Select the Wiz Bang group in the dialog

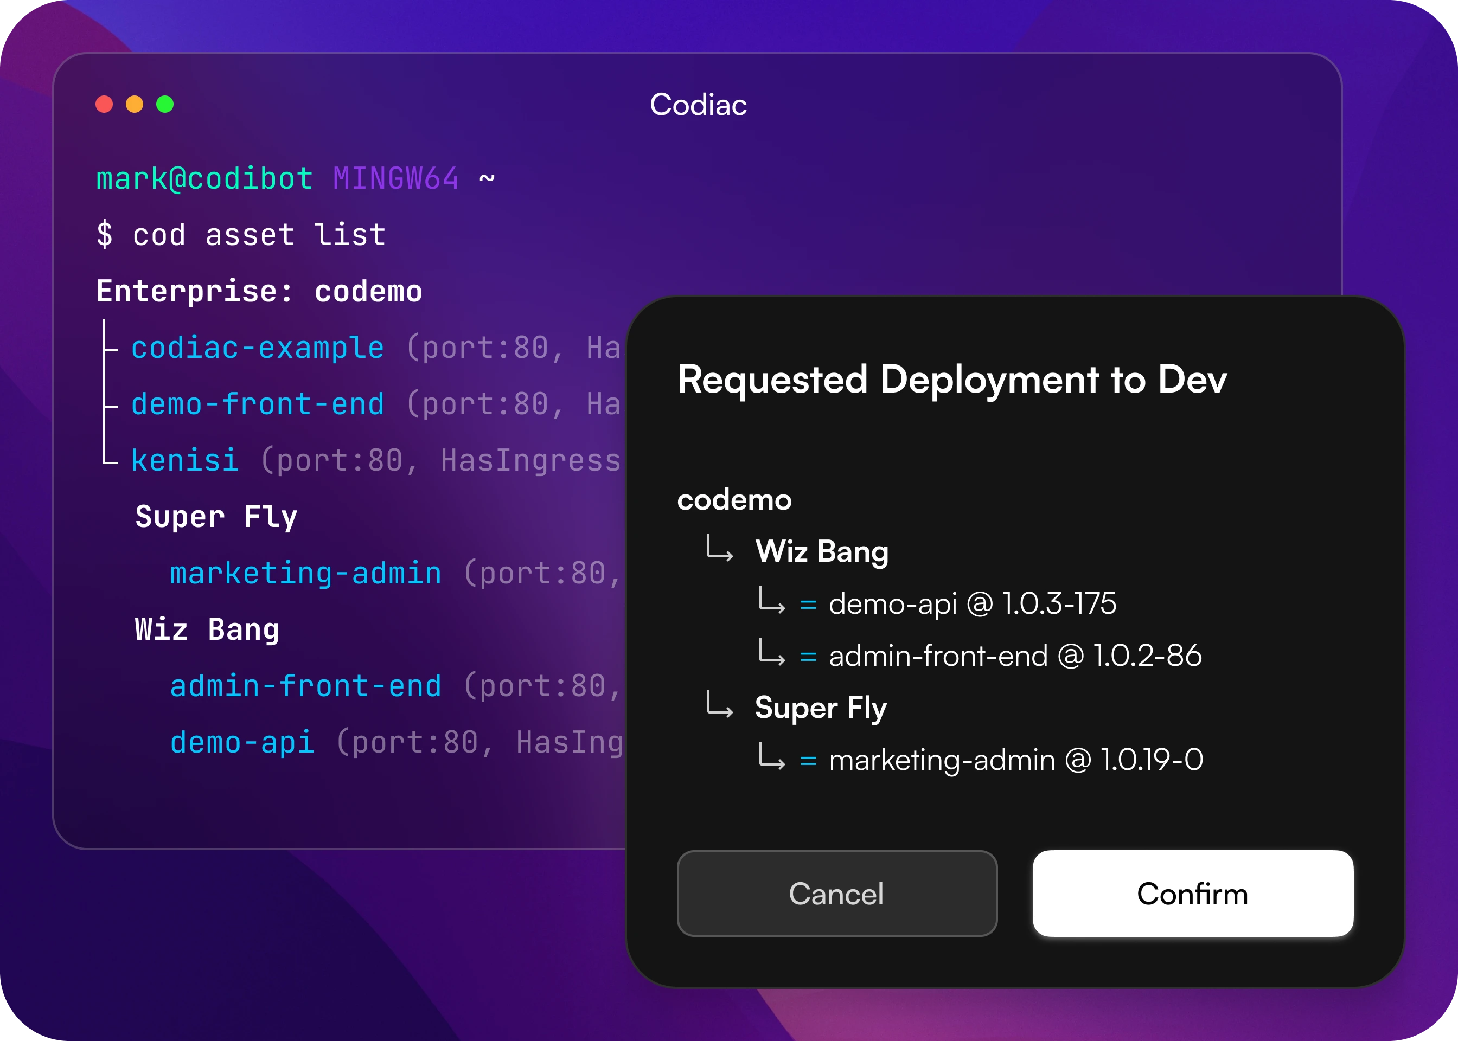pyautogui.click(x=822, y=552)
